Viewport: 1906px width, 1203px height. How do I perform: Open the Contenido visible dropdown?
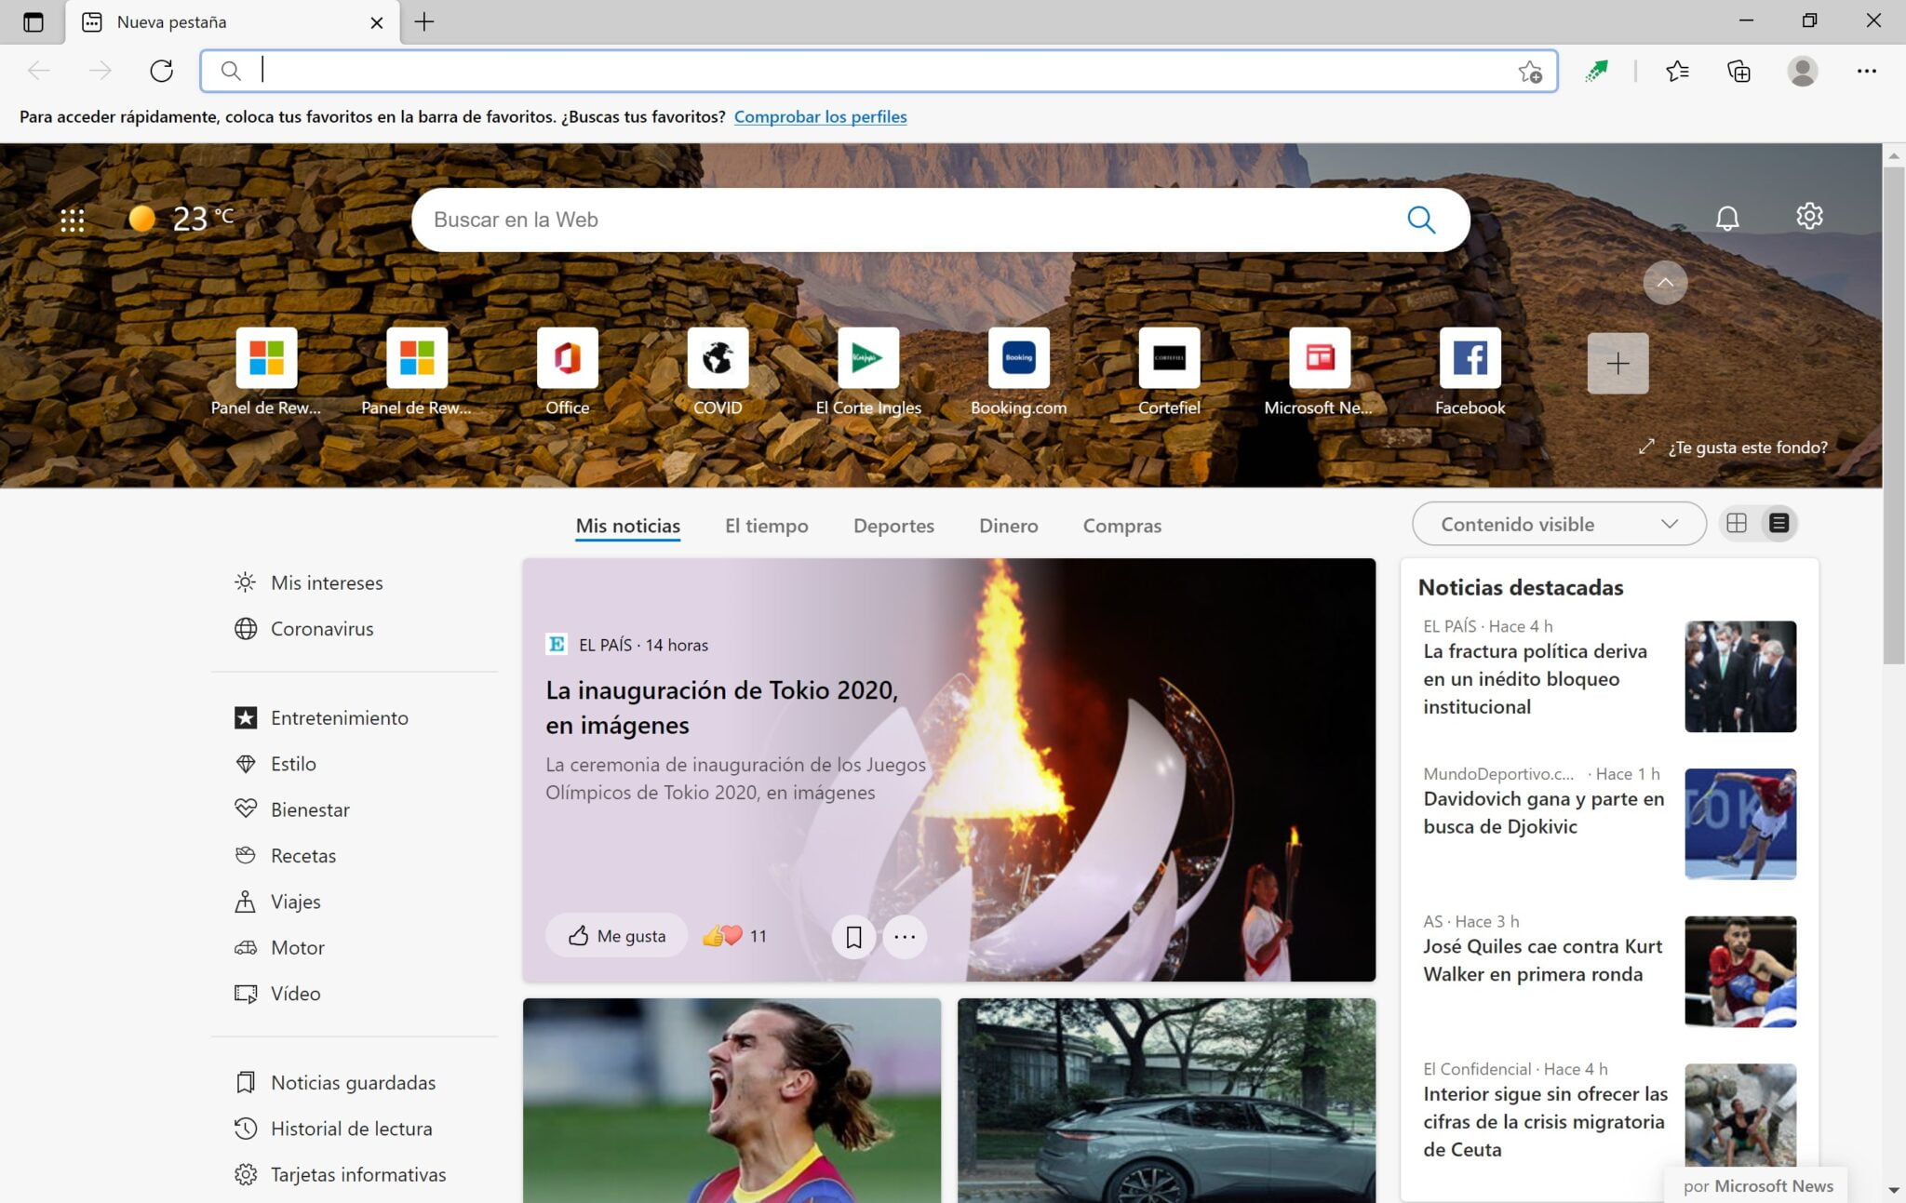(1558, 524)
